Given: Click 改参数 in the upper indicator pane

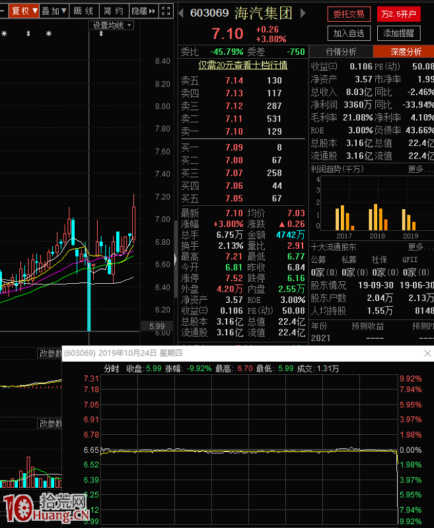Looking at the screenshot, I should pyautogui.click(x=50, y=353).
